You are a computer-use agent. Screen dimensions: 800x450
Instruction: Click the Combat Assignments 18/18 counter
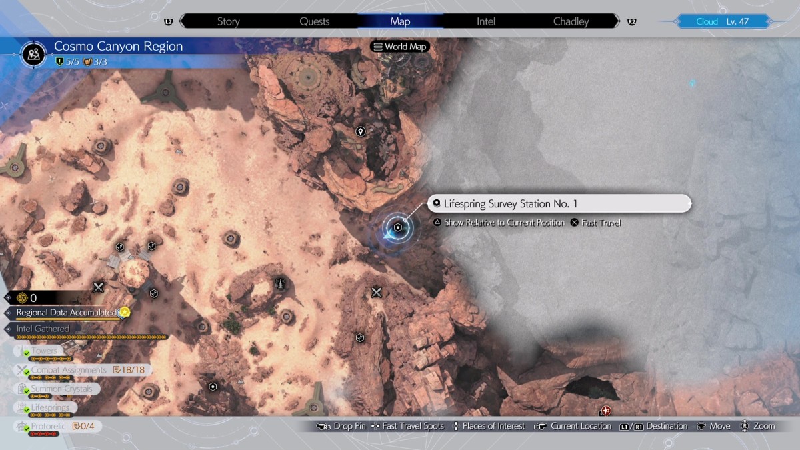tap(129, 369)
